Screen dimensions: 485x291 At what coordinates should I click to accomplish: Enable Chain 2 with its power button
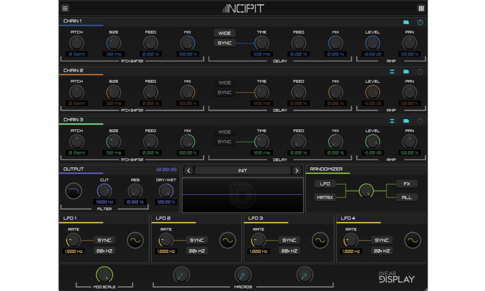point(420,72)
